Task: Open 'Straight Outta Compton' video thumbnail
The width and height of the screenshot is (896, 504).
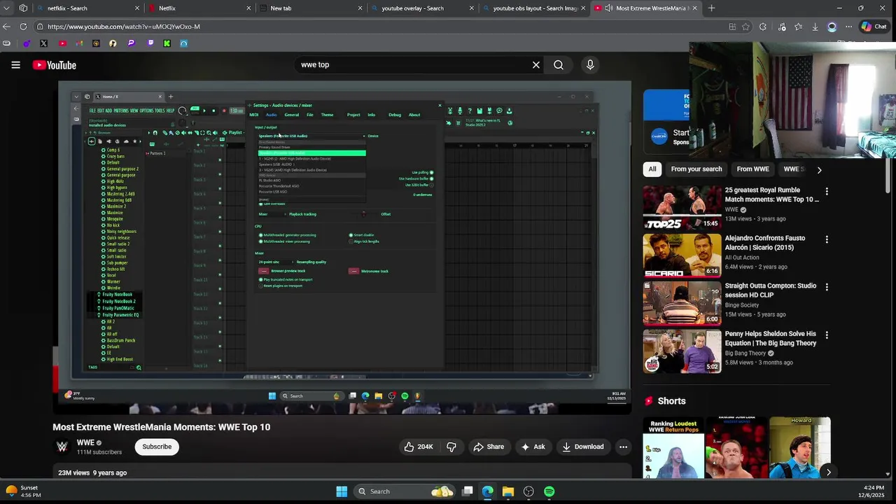Action: pyautogui.click(x=682, y=303)
